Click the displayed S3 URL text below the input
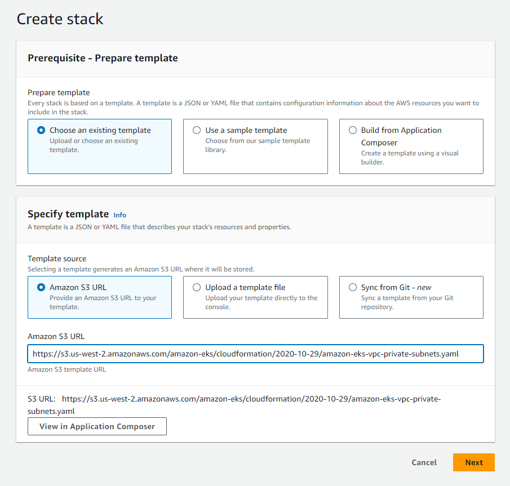This screenshot has width=510, height=486. pyautogui.click(x=234, y=405)
